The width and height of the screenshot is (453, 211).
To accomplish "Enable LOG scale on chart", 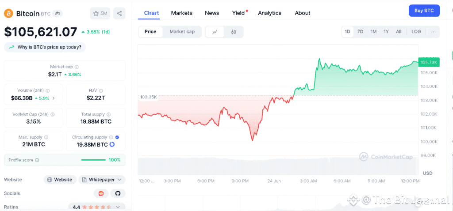I will (416, 32).
